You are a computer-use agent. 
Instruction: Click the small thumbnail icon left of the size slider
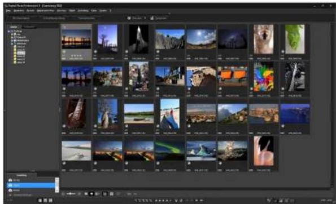tap(63, 194)
